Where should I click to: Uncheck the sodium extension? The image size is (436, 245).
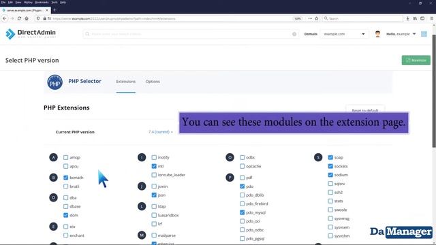pos(330,175)
